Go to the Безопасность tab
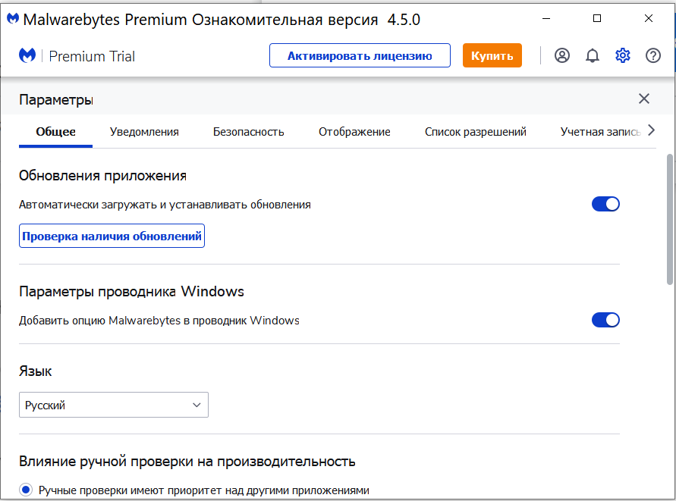The image size is (676, 501). [248, 132]
